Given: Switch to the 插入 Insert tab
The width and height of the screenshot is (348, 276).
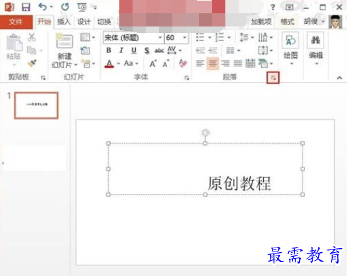Looking at the screenshot, I should pos(64,22).
